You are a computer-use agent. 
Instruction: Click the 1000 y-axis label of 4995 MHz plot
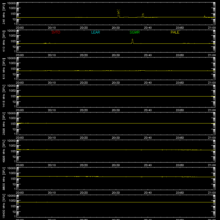[x=12, y=146]
